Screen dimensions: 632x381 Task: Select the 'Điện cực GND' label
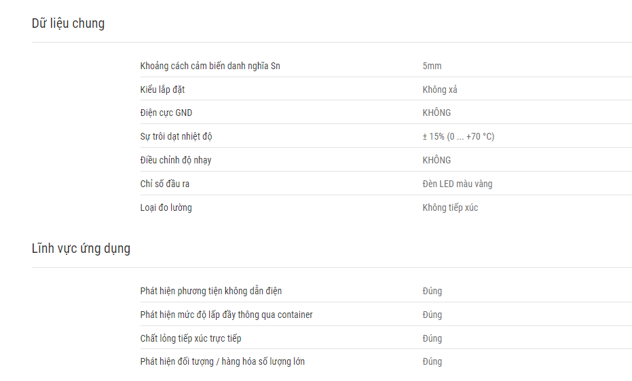click(166, 113)
